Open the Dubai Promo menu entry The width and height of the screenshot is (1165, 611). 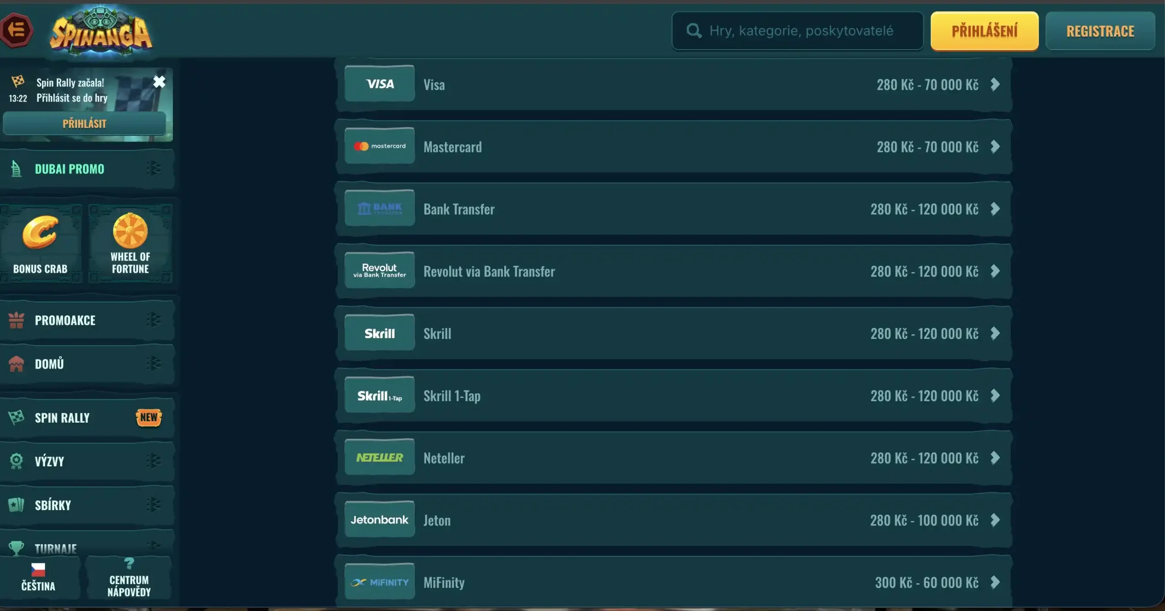tap(69, 168)
